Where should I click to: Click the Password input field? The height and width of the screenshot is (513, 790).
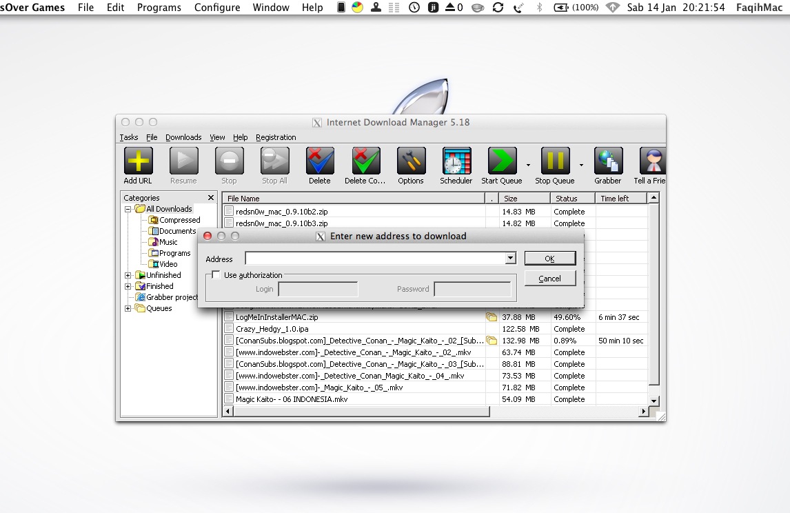point(473,290)
